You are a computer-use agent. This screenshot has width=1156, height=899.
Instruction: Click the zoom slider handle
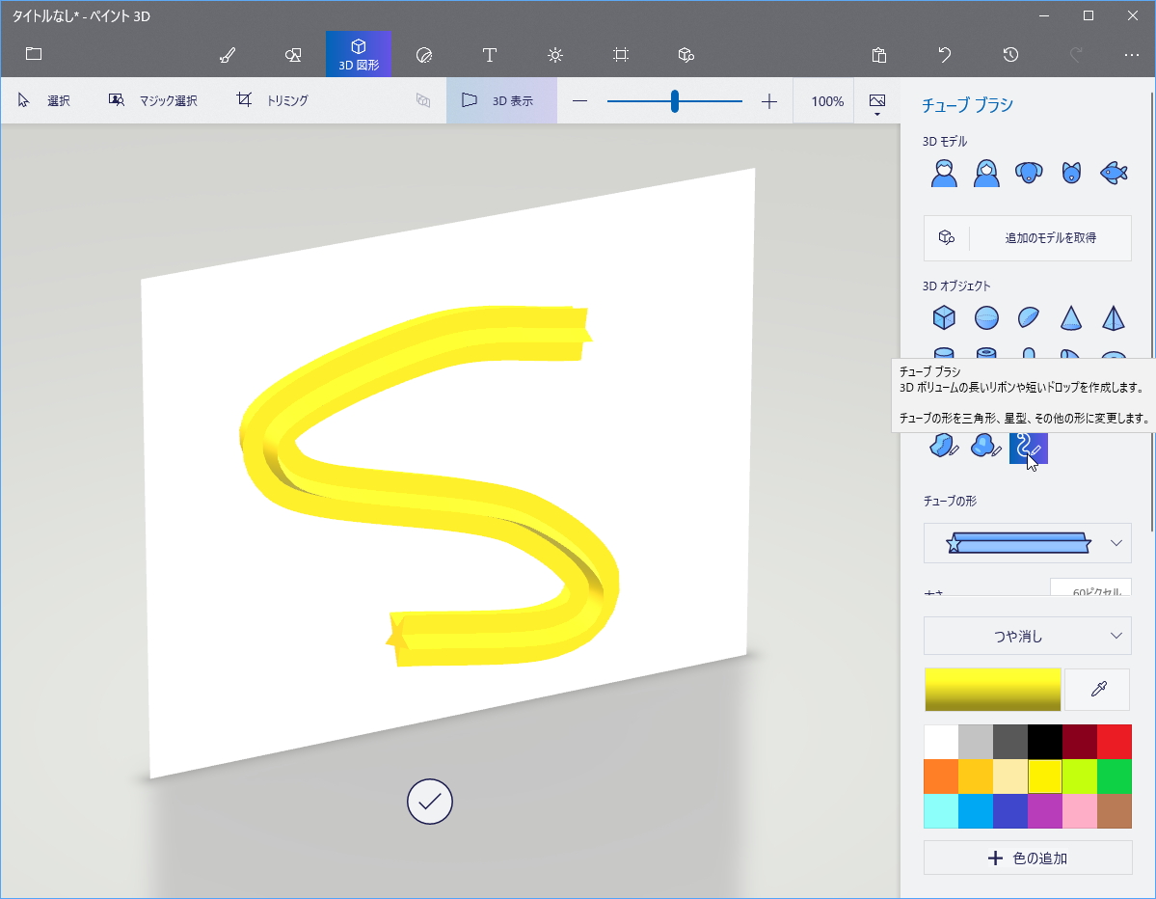675,101
